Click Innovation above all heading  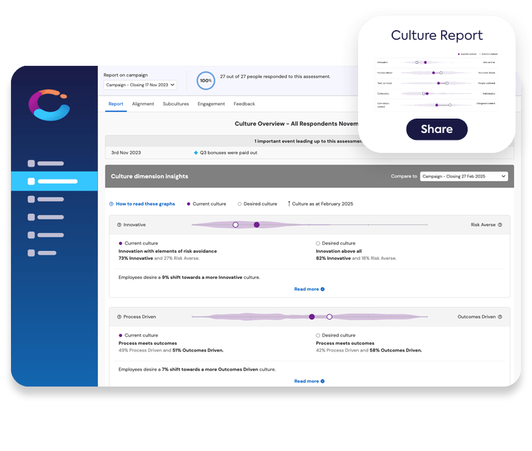(x=339, y=252)
